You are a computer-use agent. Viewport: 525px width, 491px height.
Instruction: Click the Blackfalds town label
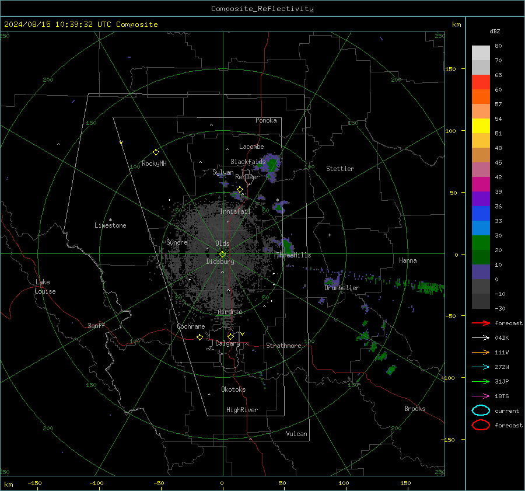click(248, 162)
